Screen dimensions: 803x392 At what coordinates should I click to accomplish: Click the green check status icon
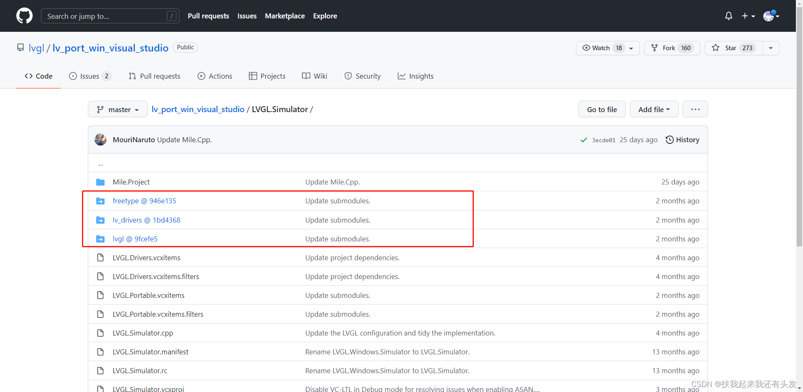coord(584,140)
